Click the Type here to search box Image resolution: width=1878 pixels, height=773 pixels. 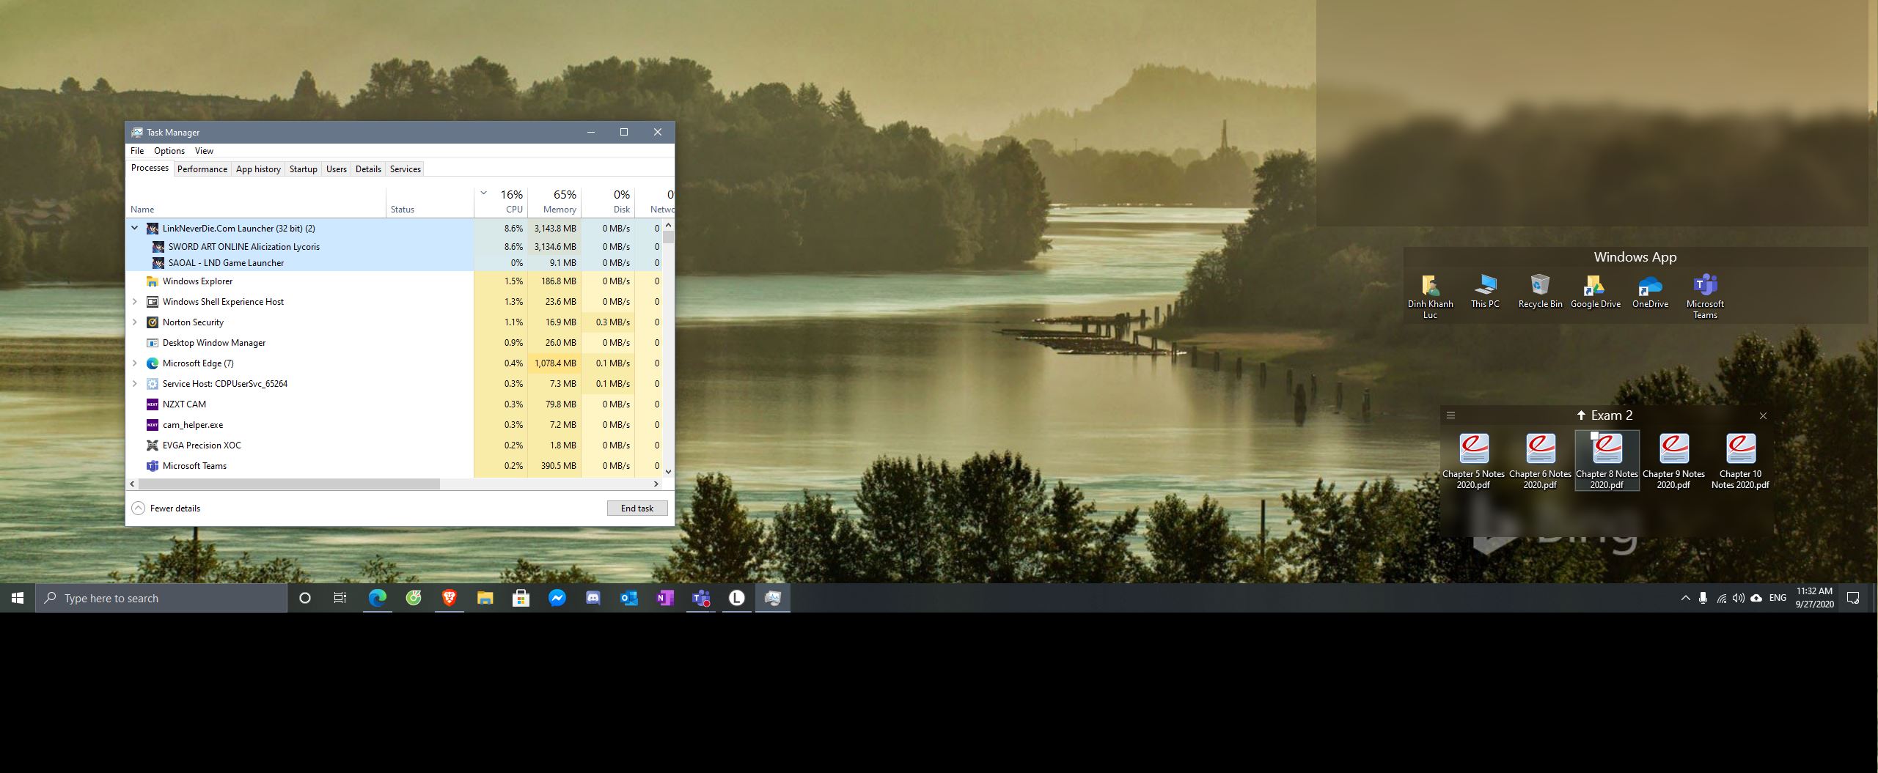pyautogui.click(x=161, y=598)
